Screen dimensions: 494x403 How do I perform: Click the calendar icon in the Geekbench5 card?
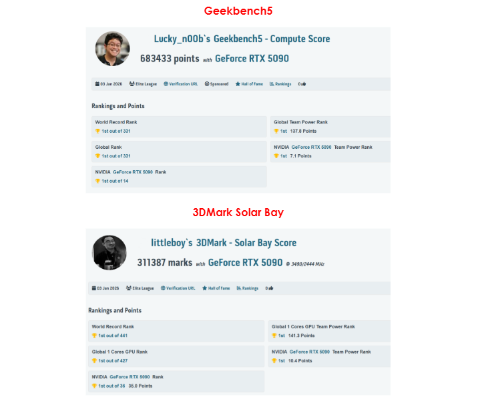click(97, 84)
